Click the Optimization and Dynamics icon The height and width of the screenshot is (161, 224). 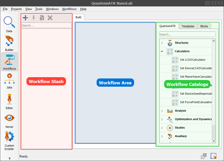click(170, 119)
